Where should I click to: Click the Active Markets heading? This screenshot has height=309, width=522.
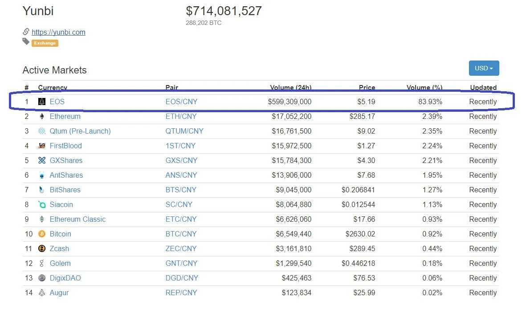point(55,70)
